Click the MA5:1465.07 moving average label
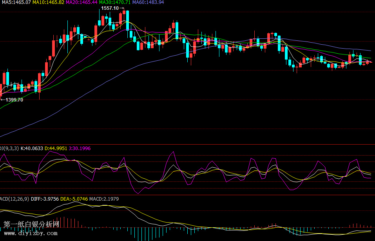This screenshot has height=241, width=375. point(16,2)
